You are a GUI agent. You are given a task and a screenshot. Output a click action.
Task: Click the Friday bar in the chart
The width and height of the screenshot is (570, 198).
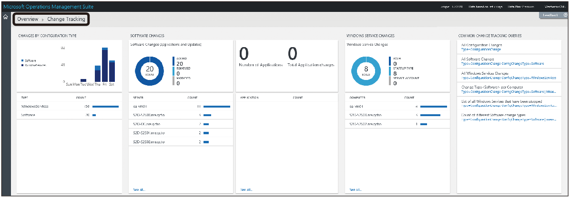tap(105, 65)
